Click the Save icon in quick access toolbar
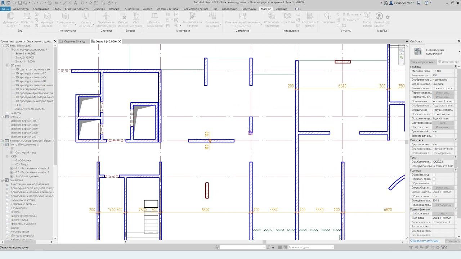 [x=19, y=3]
